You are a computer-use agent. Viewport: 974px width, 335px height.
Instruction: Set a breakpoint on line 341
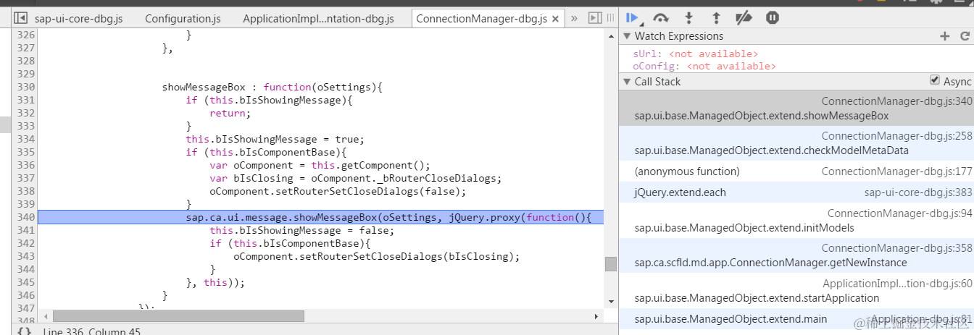click(x=25, y=231)
